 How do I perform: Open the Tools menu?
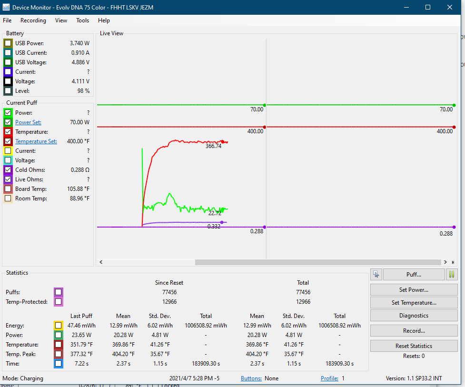(82, 20)
